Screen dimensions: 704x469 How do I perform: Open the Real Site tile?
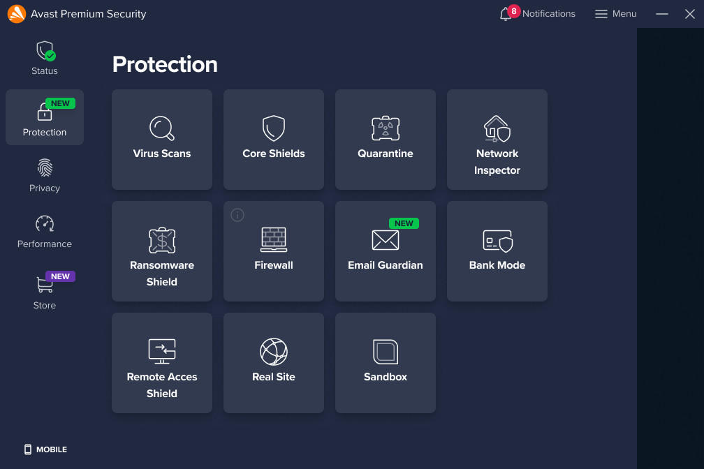pos(274,363)
